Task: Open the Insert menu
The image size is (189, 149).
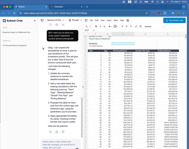Action: coord(109,20)
